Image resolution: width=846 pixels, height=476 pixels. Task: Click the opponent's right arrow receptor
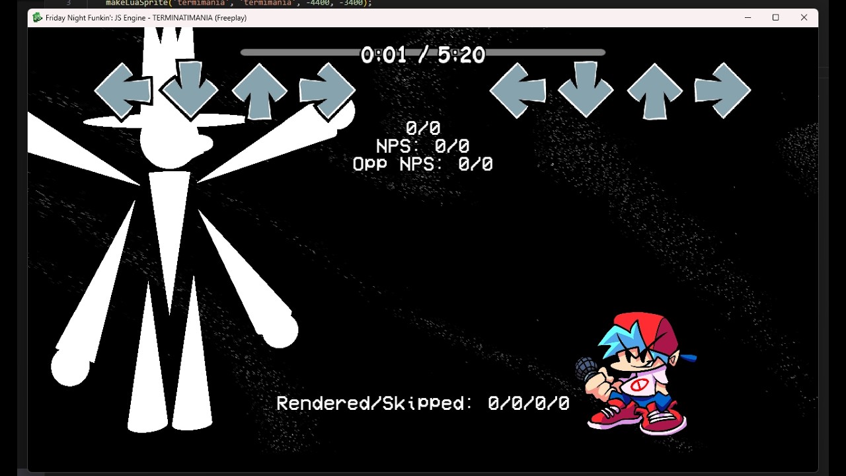pyautogui.click(x=327, y=91)
